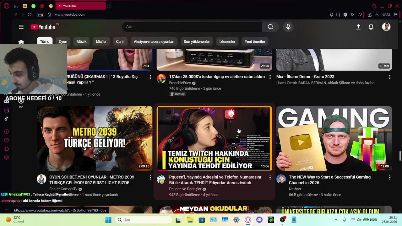Add page to bookmarks with the heart icon
This screenshot has width=402, height=226.
(x=360, y=14)
